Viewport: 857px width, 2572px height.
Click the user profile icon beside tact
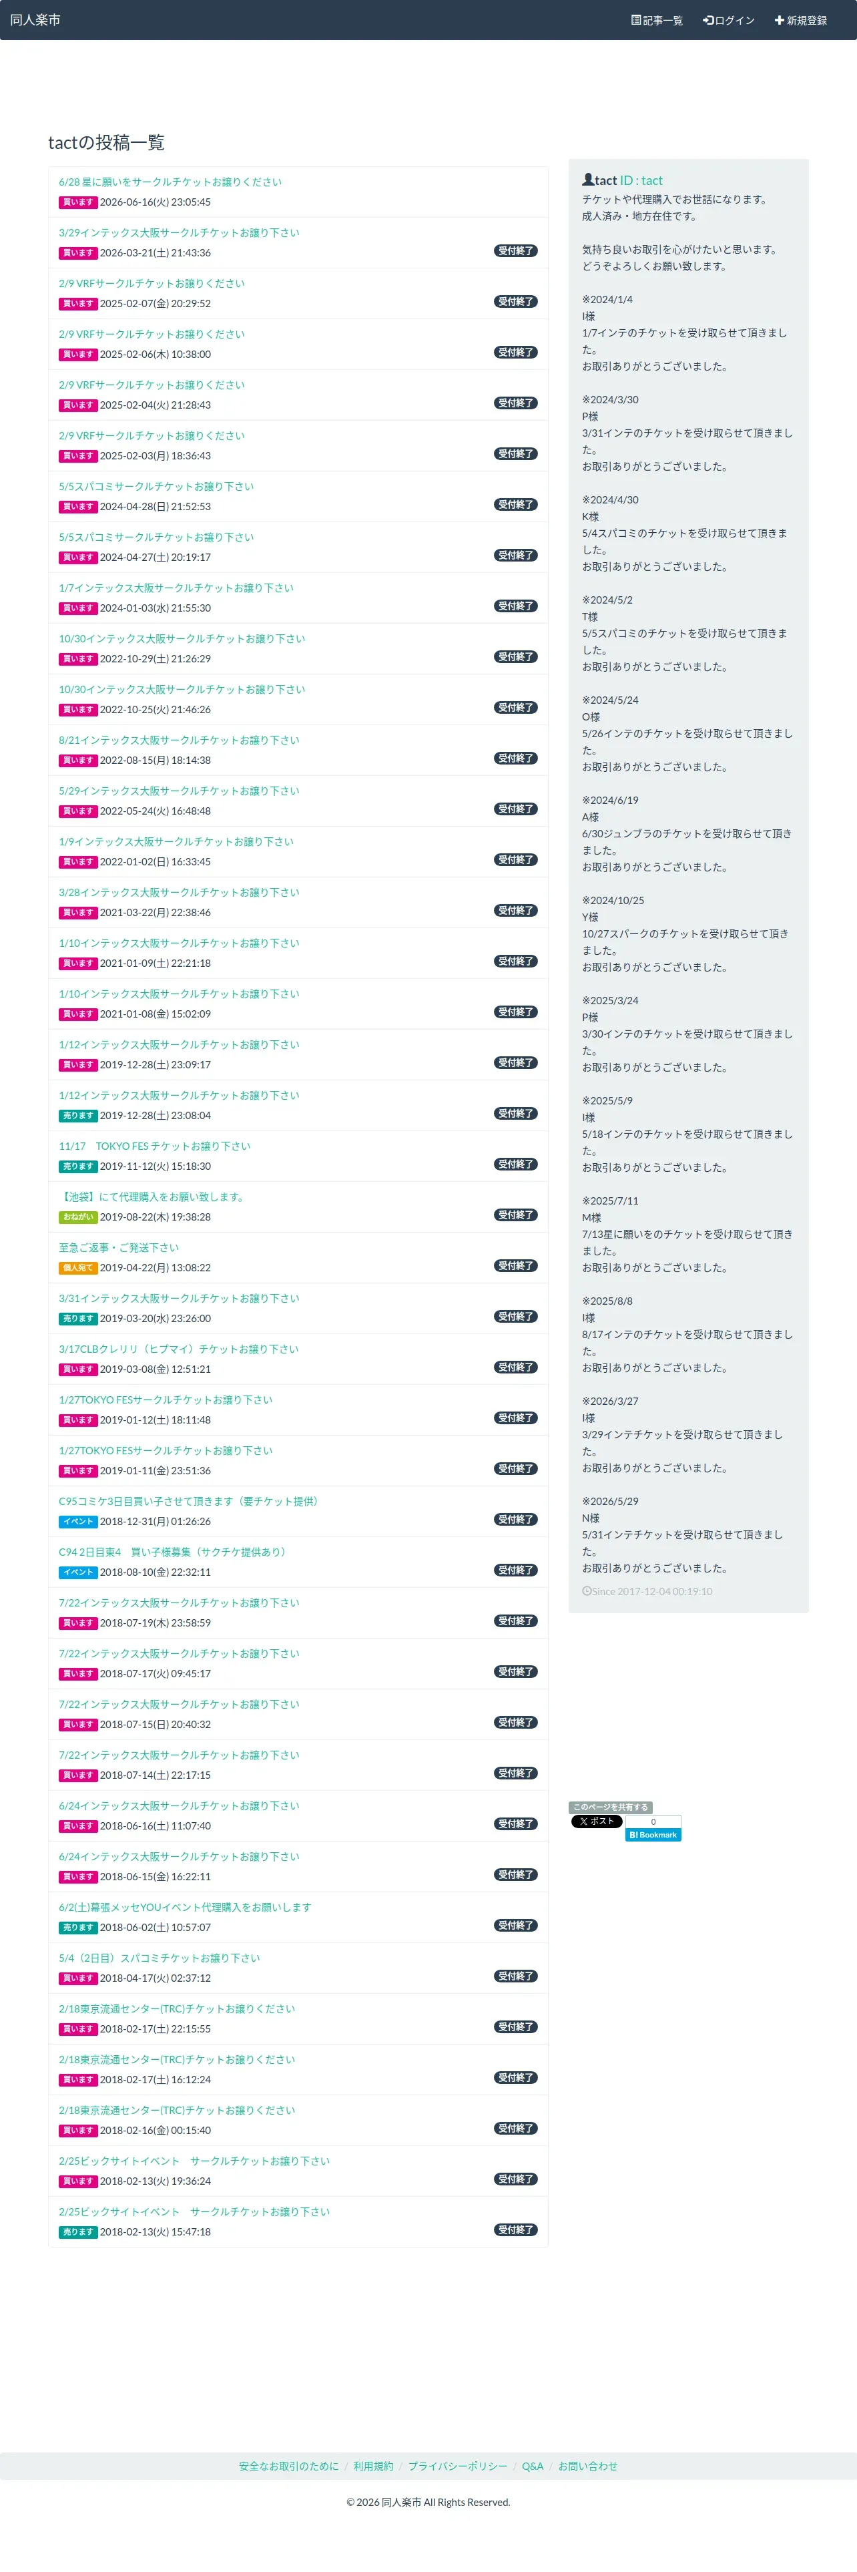[589, 181]
